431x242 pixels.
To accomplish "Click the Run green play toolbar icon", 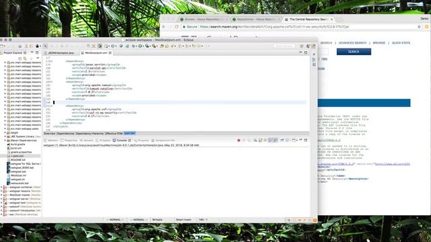I will pyautogui.click(x=140, y=46).
